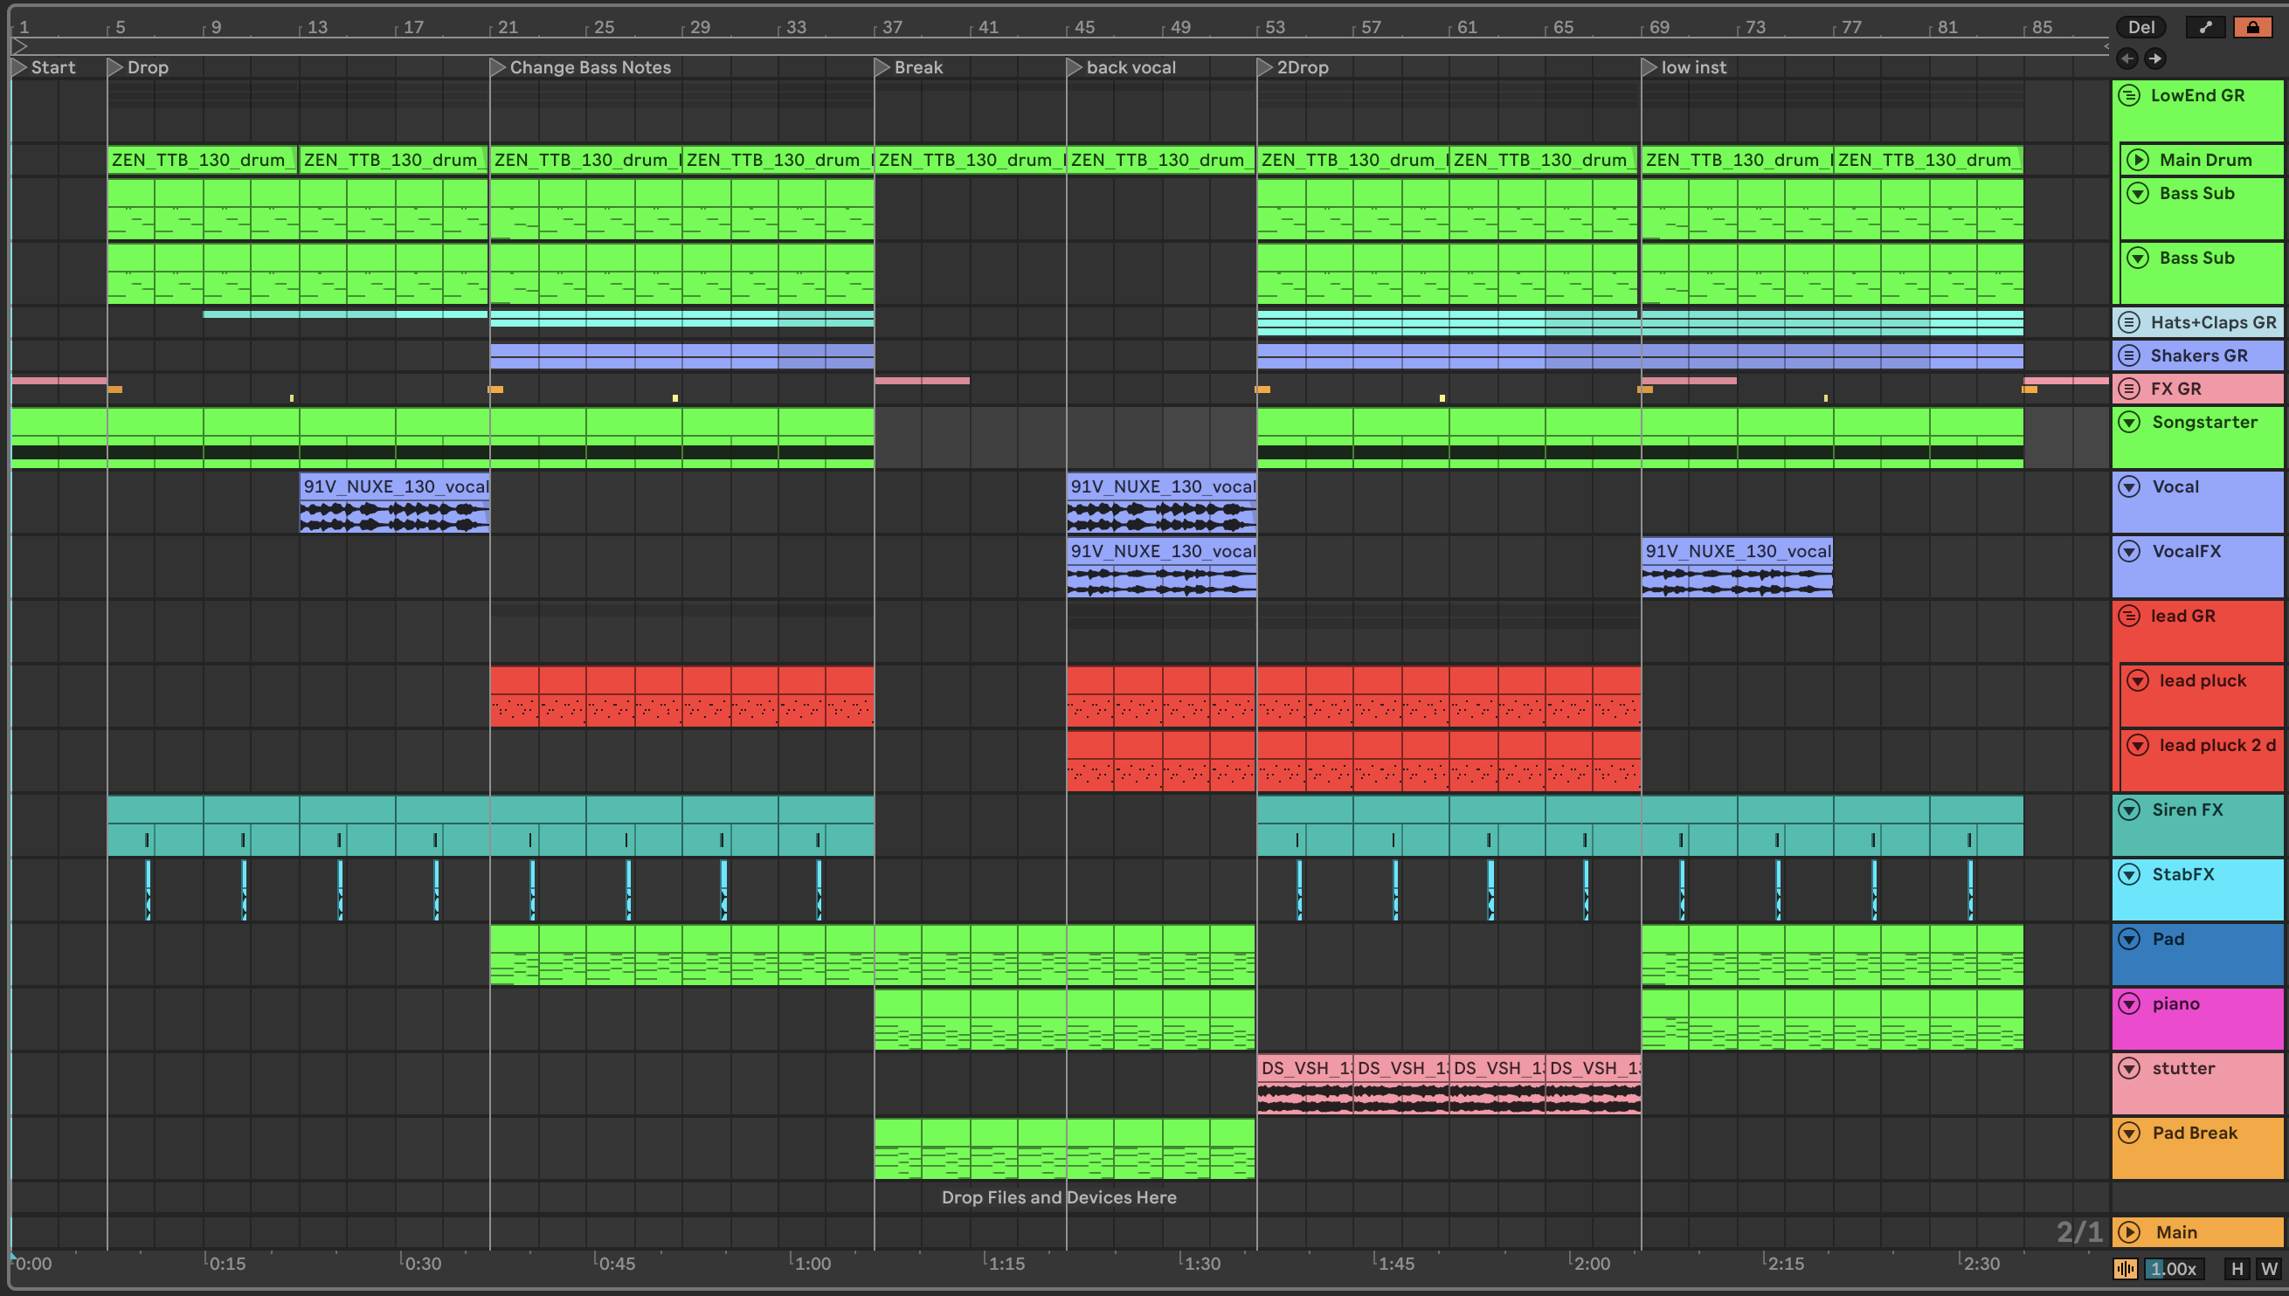Click the Del locator button

click(2140, 27)
